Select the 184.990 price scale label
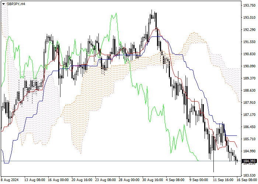The image size is (258, 184). coord(249,151)
